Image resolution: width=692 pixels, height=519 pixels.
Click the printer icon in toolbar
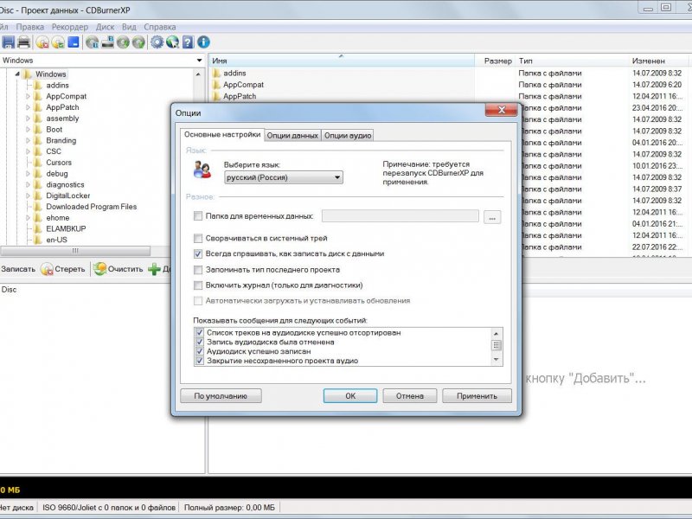24,42
